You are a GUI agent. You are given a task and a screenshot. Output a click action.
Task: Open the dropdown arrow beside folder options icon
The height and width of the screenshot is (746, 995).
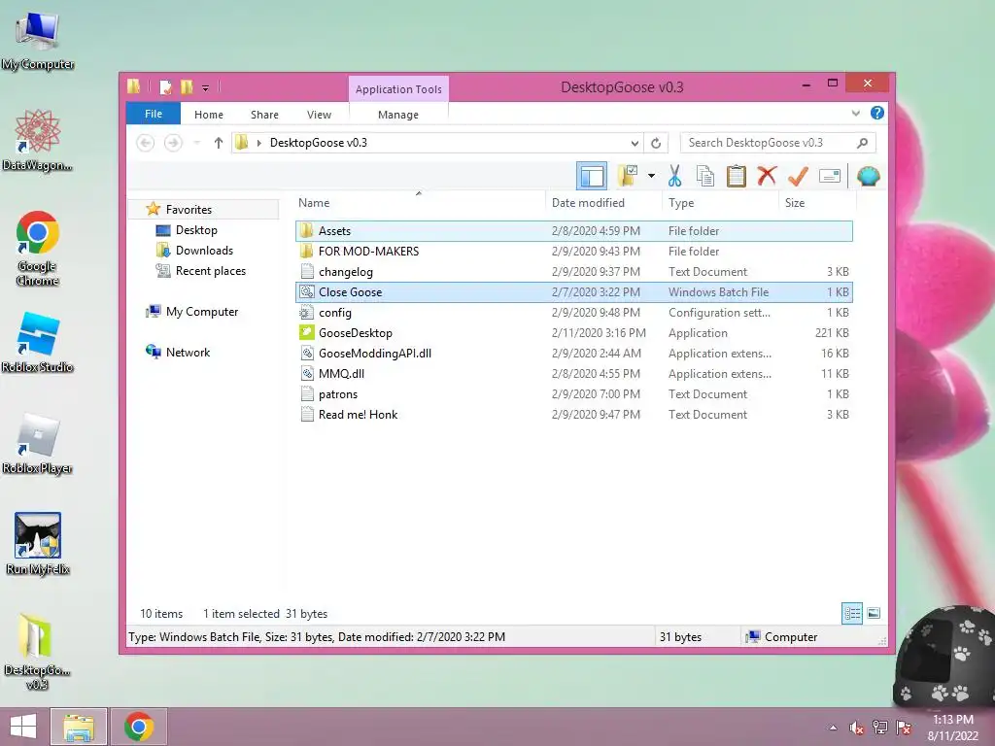click(x=651, y=176)
